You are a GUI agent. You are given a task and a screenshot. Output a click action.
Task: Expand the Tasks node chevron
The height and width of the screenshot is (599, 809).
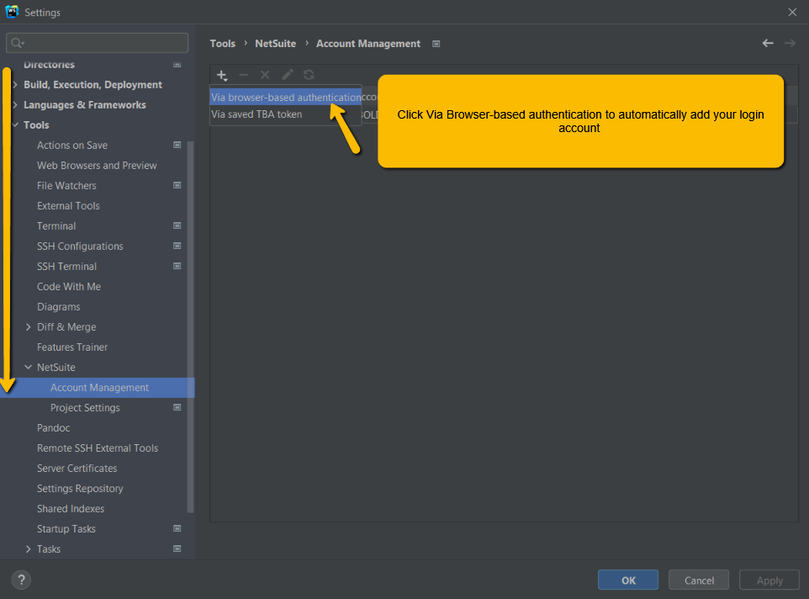[29, 549]
